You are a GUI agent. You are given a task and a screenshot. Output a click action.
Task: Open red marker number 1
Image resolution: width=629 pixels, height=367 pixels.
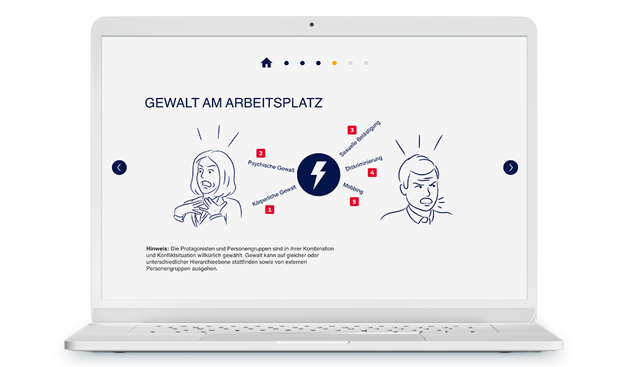270,210
